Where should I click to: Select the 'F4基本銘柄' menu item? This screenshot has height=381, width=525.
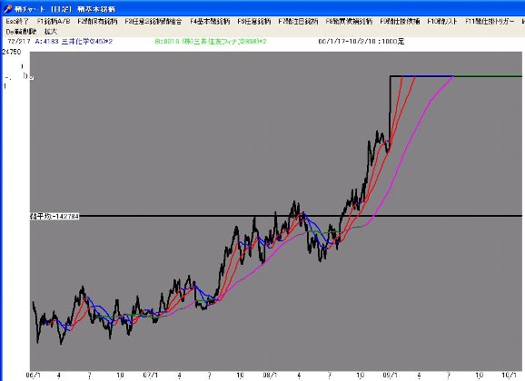[210, 22]
